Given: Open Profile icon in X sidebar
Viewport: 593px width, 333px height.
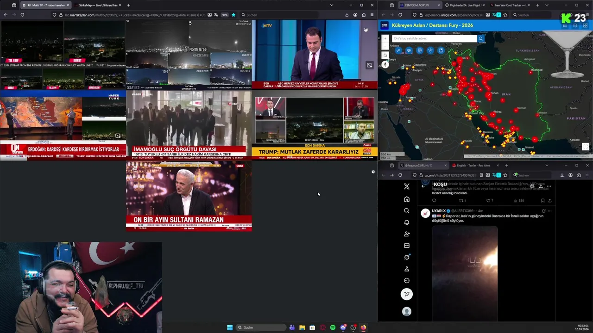Looking at the screenshot, I should [x=407, y=269].
